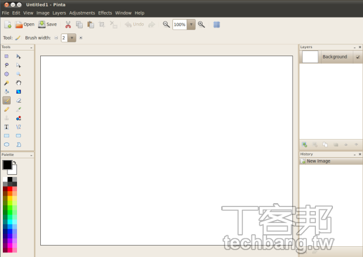Open the Window menu
The width and height of the screenshot is (363, 257).
(123, 13)
